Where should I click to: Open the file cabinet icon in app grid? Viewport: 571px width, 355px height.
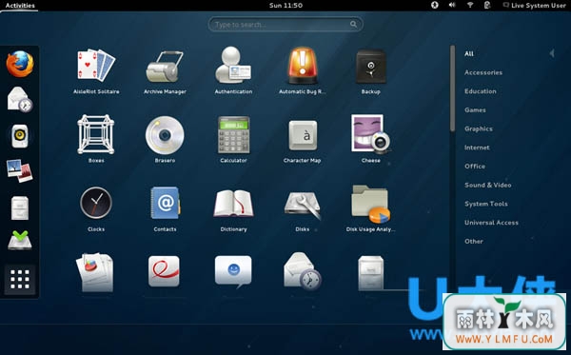point(371,273)
